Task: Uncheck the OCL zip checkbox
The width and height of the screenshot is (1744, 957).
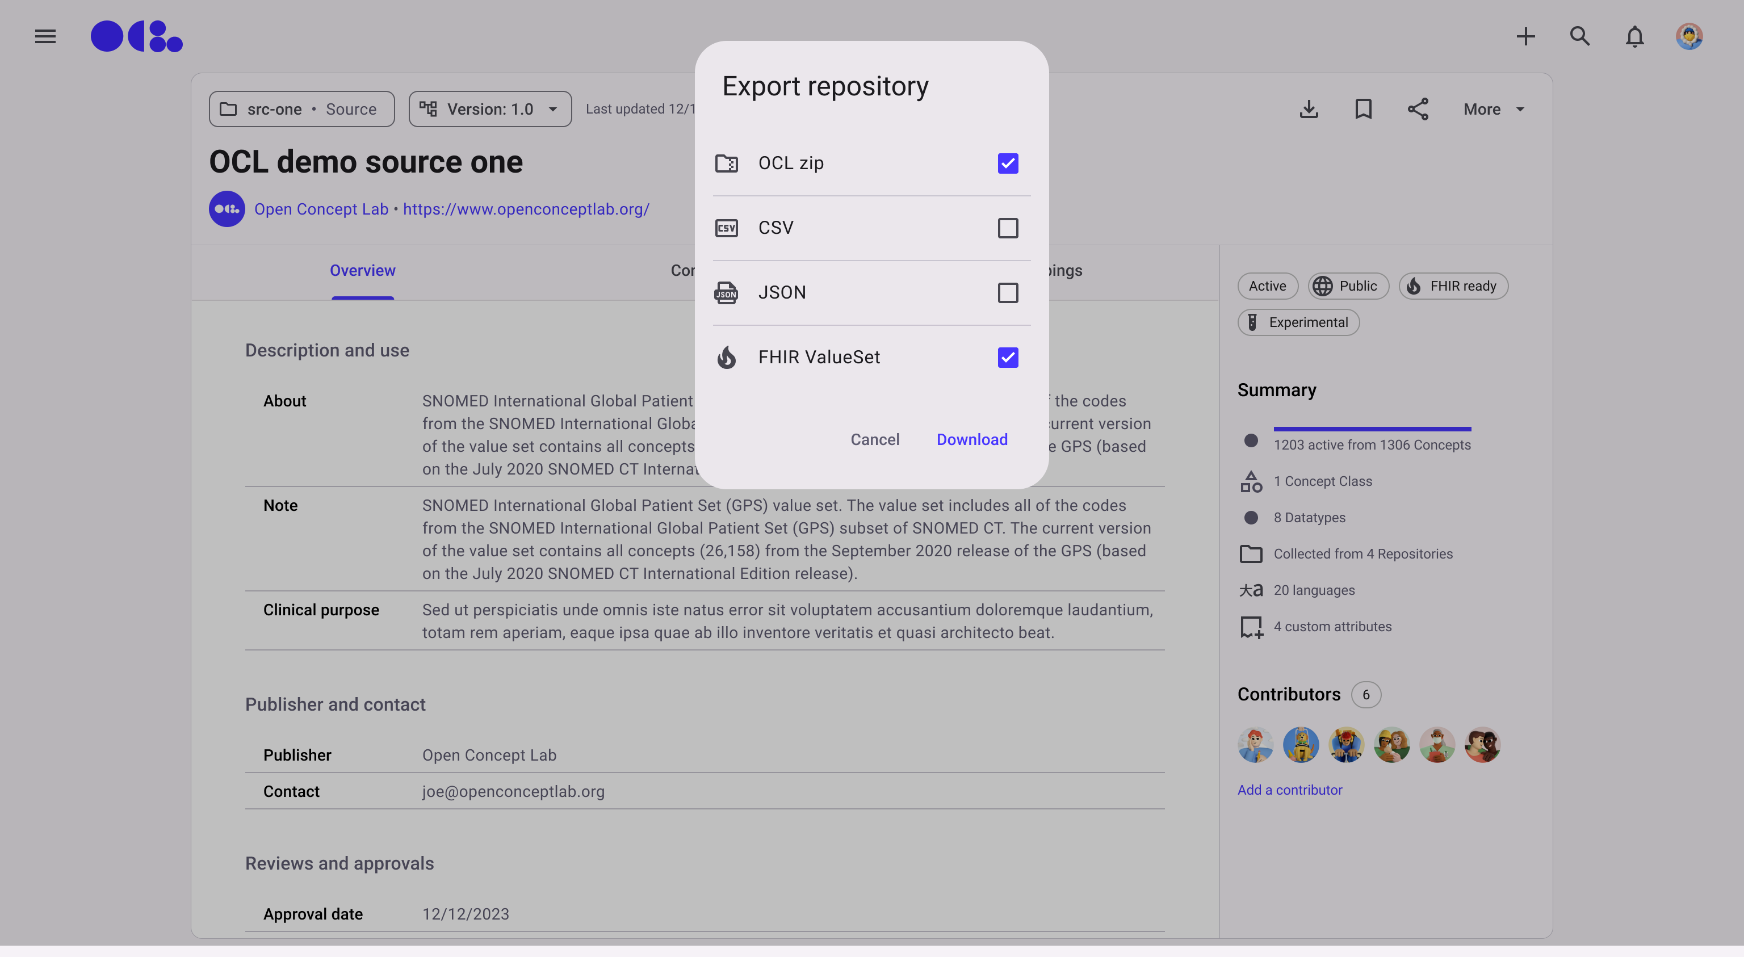Action: tap(1008, 163)
